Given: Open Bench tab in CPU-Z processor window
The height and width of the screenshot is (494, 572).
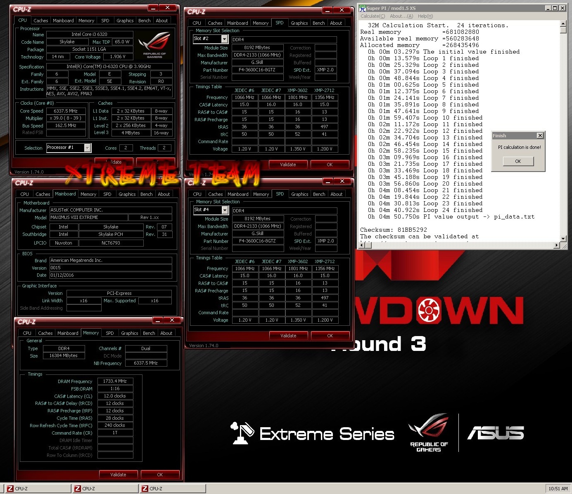Looking at the screenshot, I should pyautogui.click(x=144, y=21).
